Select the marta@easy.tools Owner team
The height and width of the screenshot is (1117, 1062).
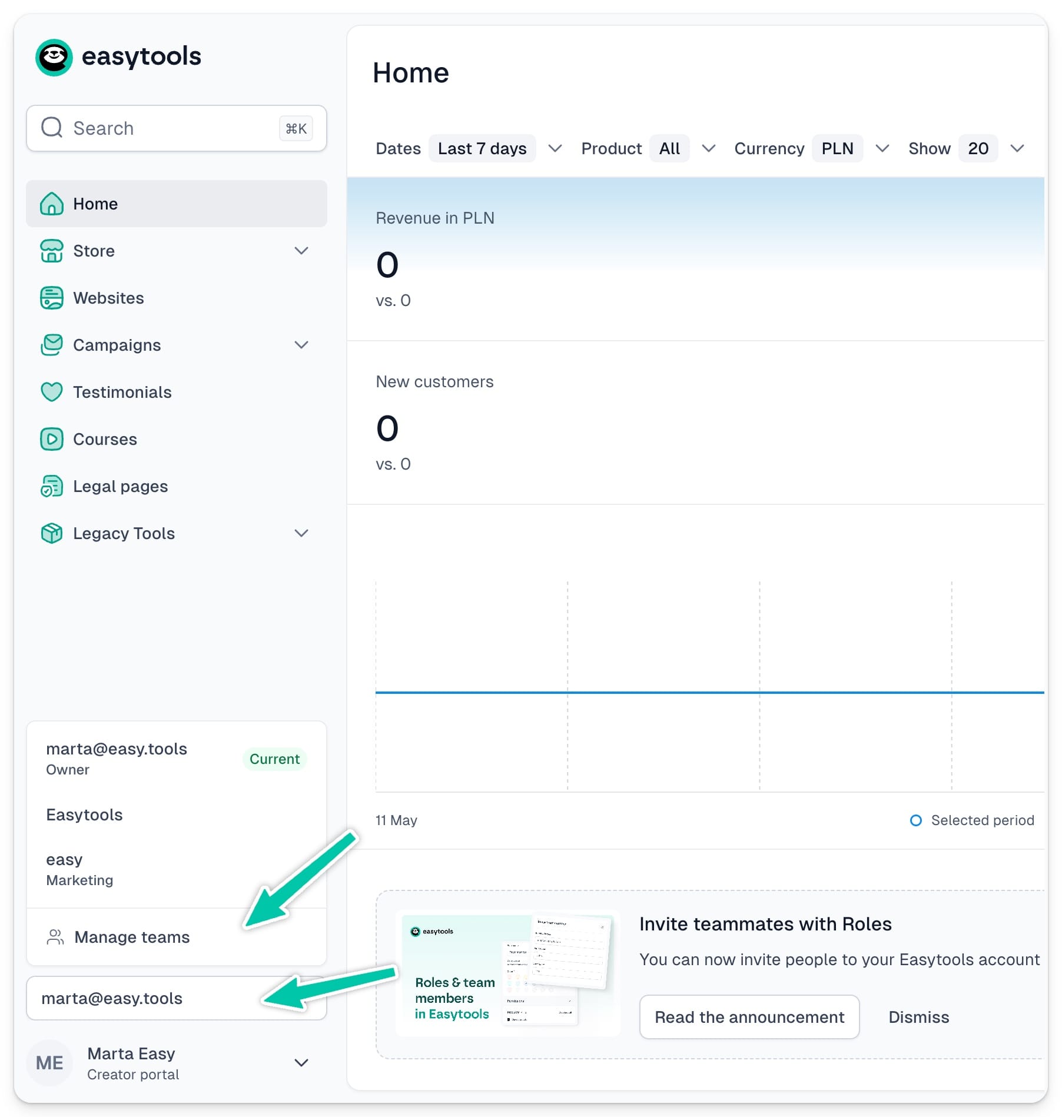pyautogui.click(x=177, y=759)
